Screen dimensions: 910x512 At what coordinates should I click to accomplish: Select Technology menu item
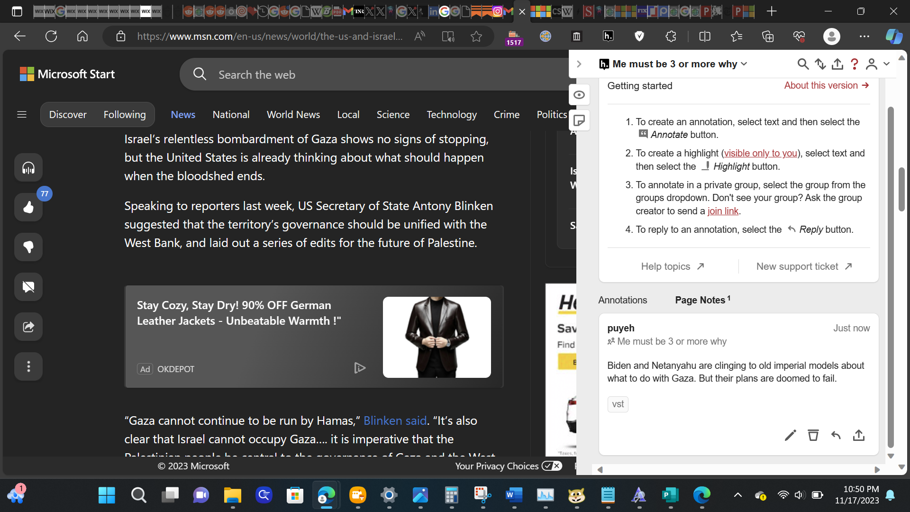tap(452, 115)
